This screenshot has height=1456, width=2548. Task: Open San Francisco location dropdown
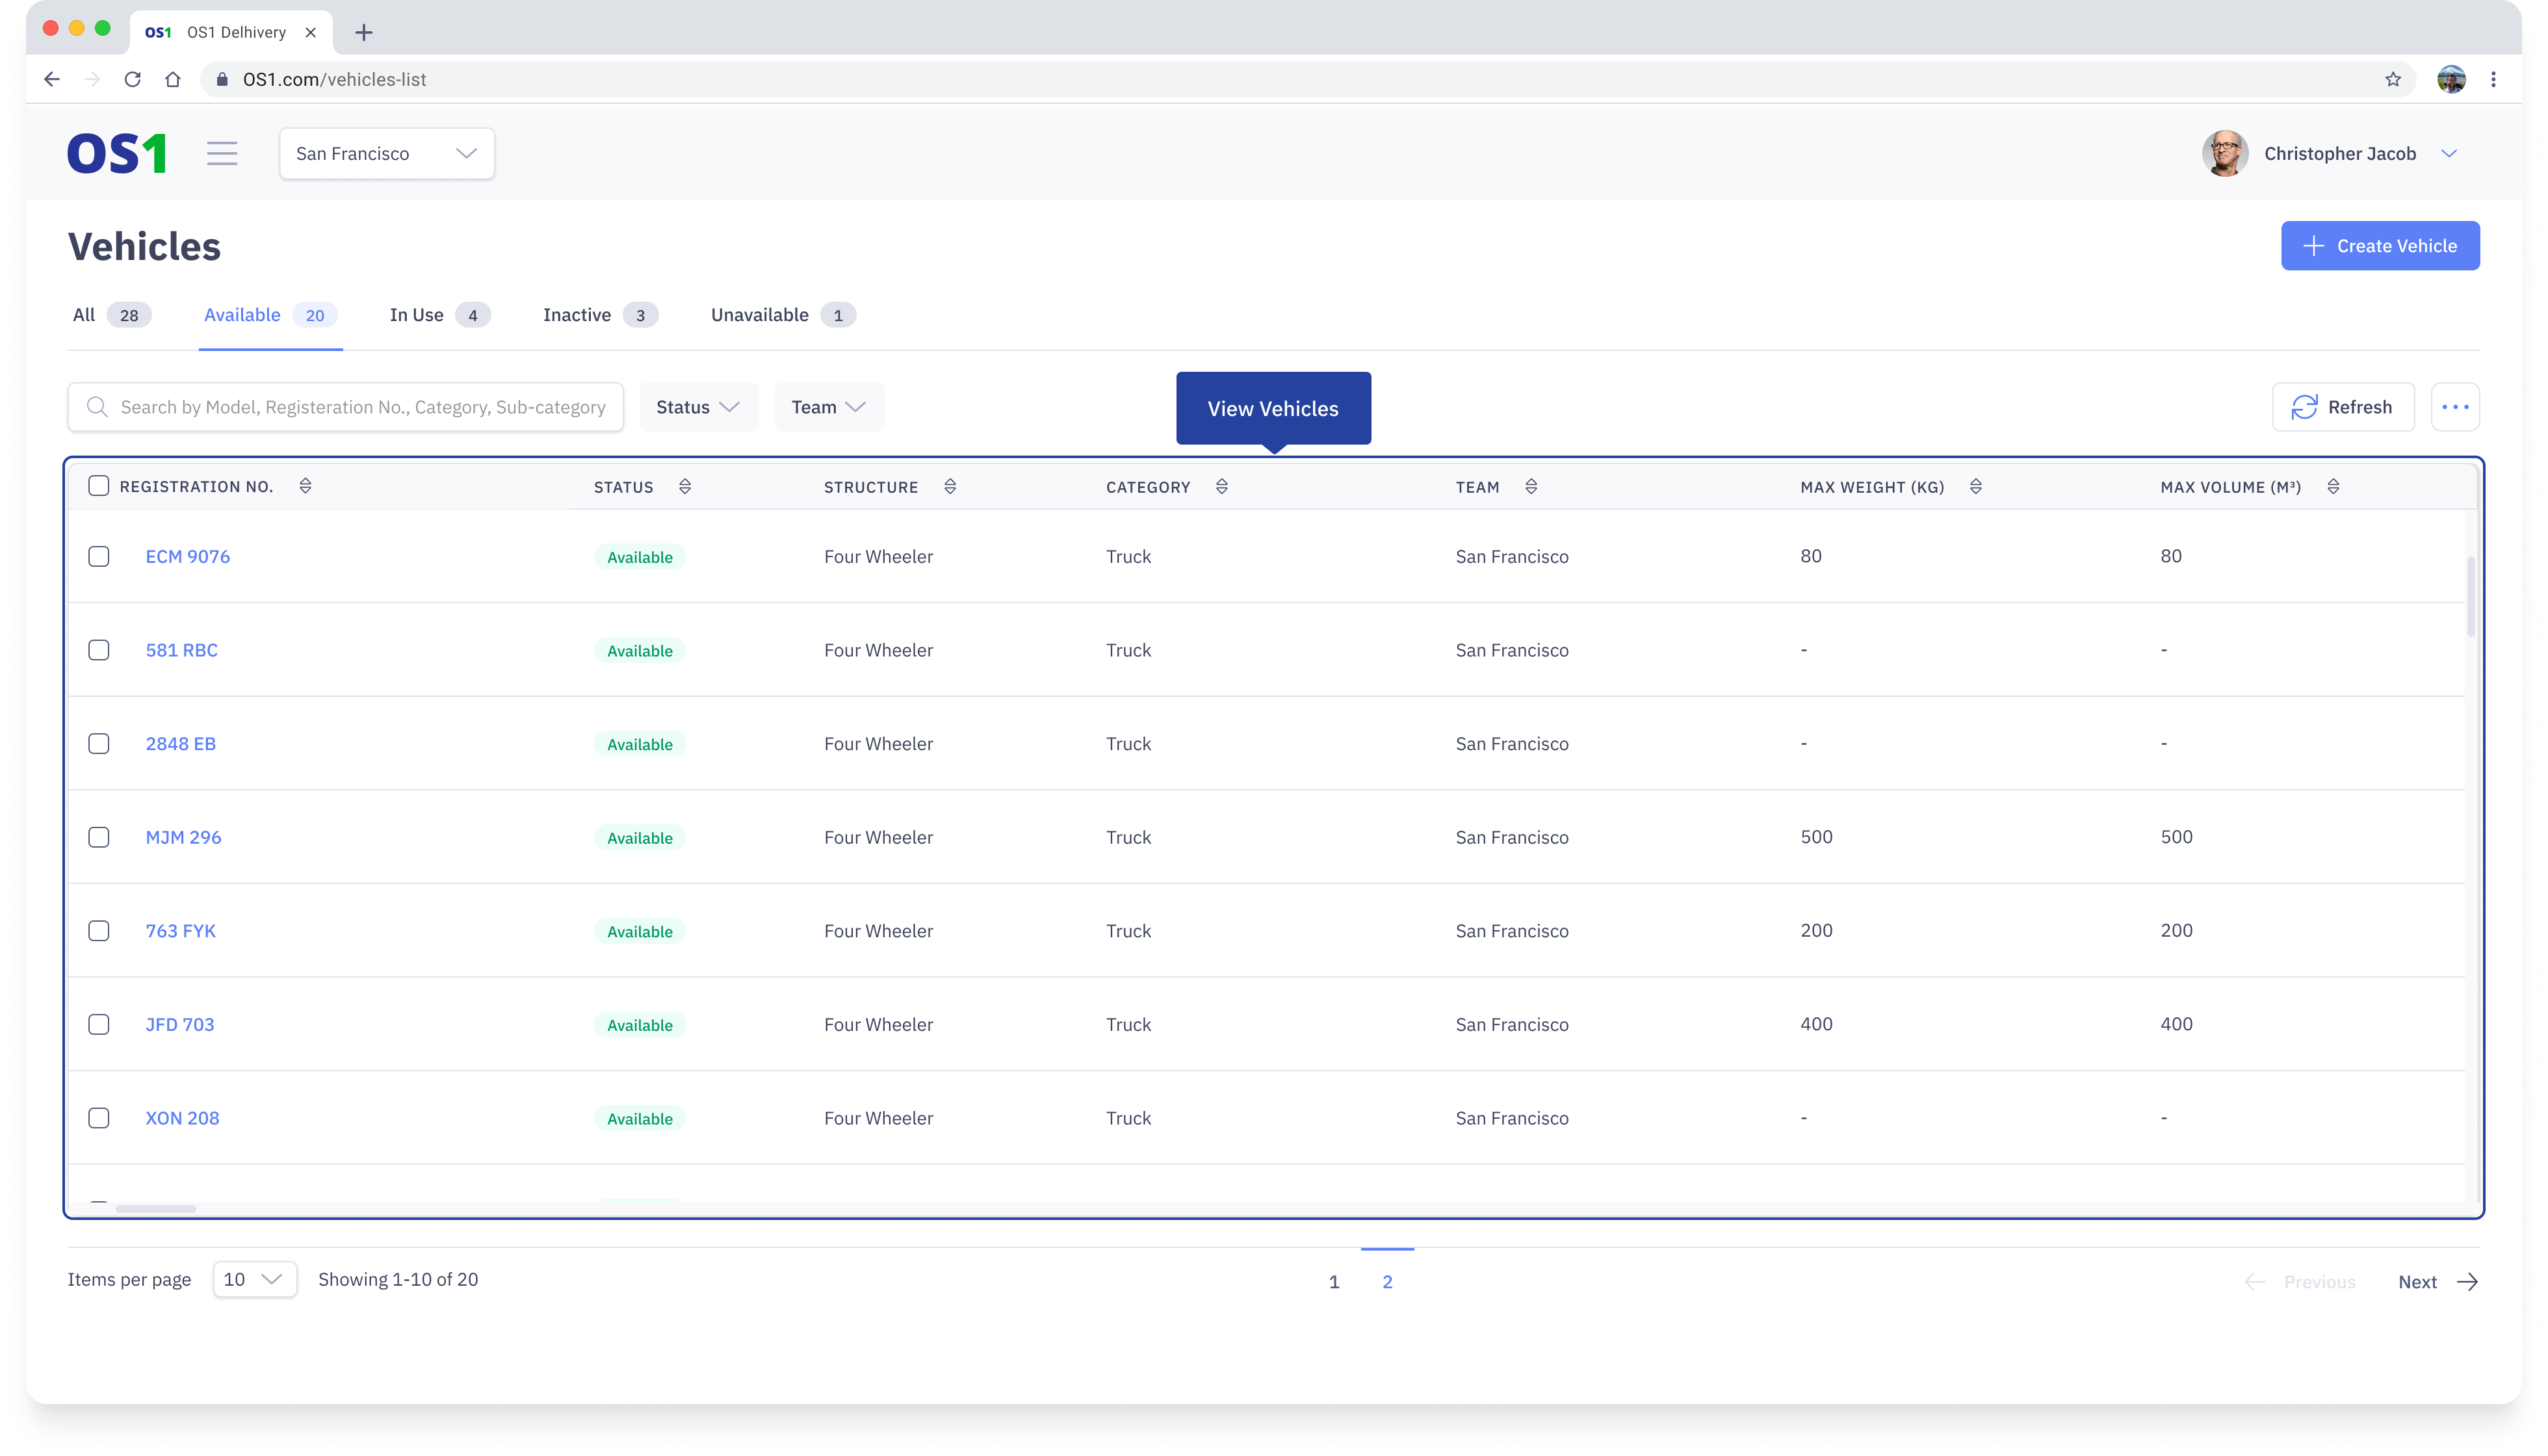pyautogui.click(x=386, y=153)
